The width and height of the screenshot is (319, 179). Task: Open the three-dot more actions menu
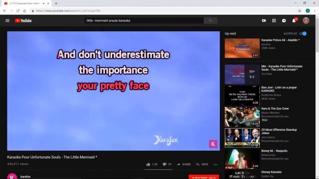(216, 165)
